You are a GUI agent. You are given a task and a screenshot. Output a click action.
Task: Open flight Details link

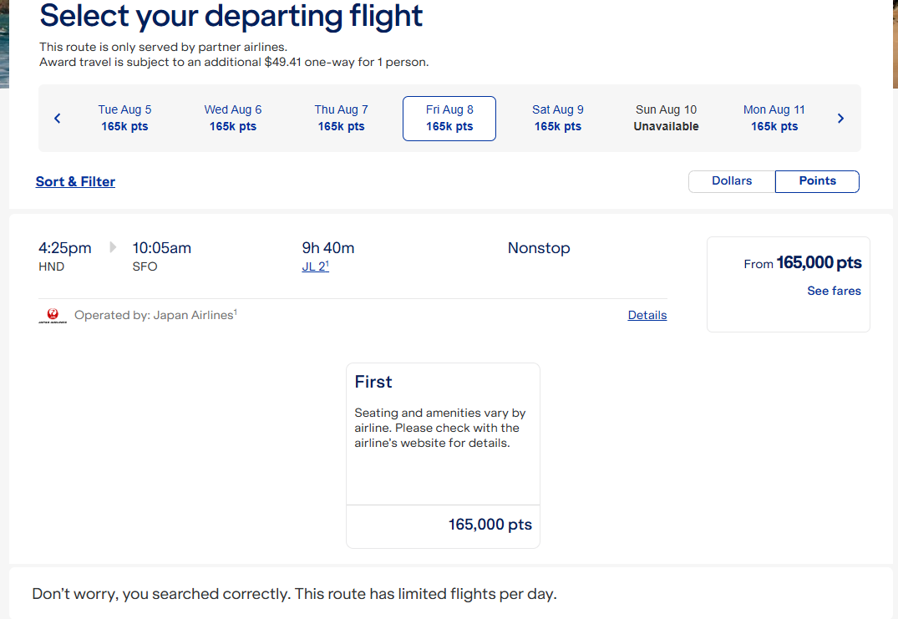[647, 316]
